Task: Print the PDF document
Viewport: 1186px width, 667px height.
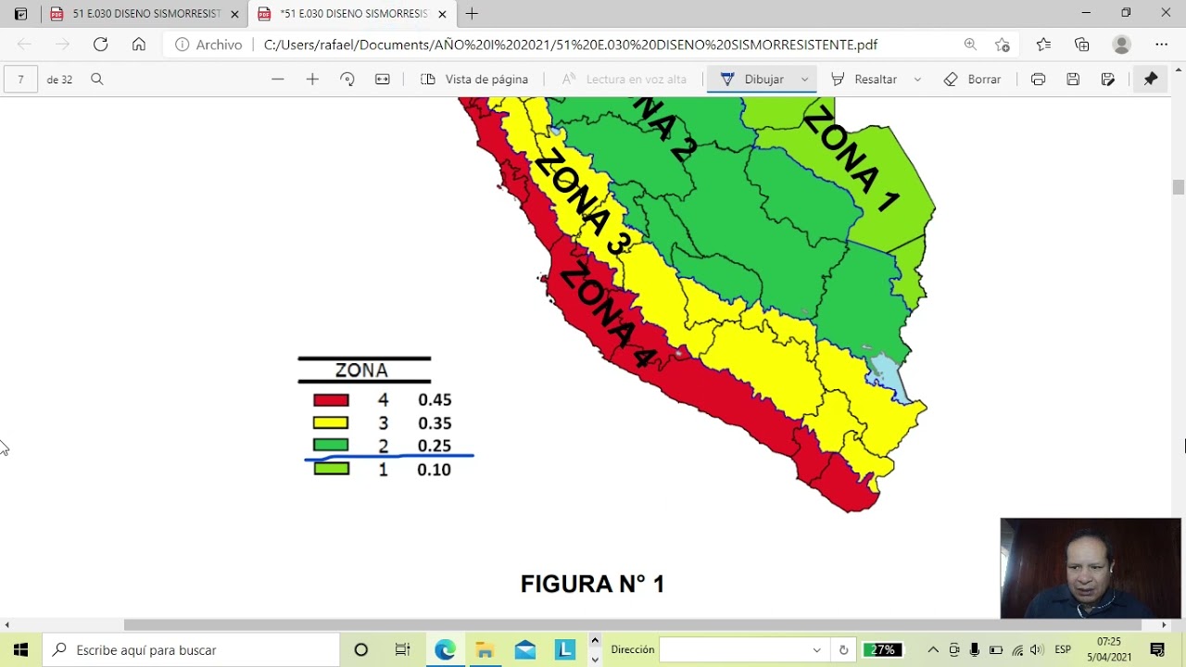Action: tap(1038, 80)
